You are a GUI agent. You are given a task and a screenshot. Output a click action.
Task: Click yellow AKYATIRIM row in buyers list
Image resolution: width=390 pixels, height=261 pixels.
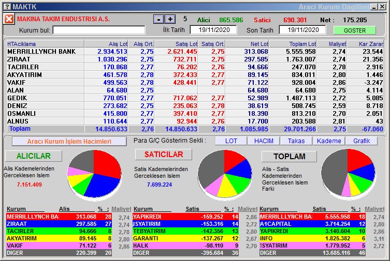59,238
